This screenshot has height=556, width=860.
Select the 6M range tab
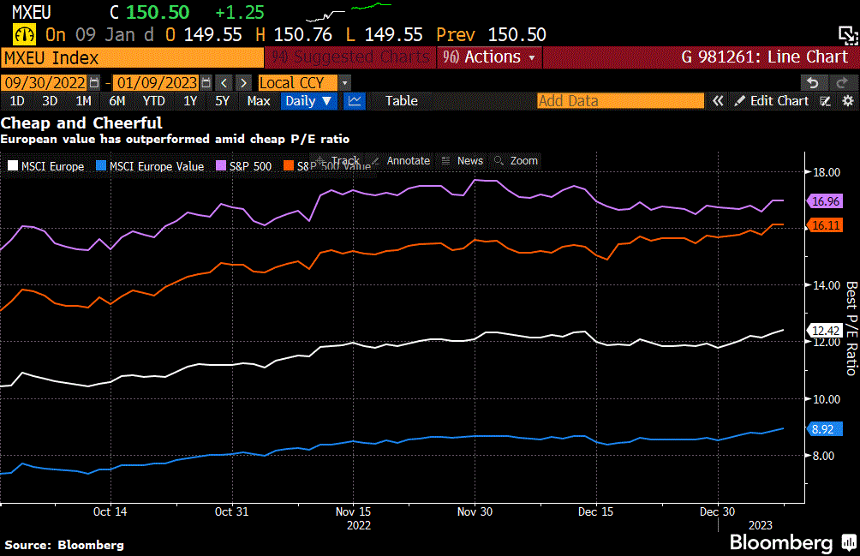(116, 101)
